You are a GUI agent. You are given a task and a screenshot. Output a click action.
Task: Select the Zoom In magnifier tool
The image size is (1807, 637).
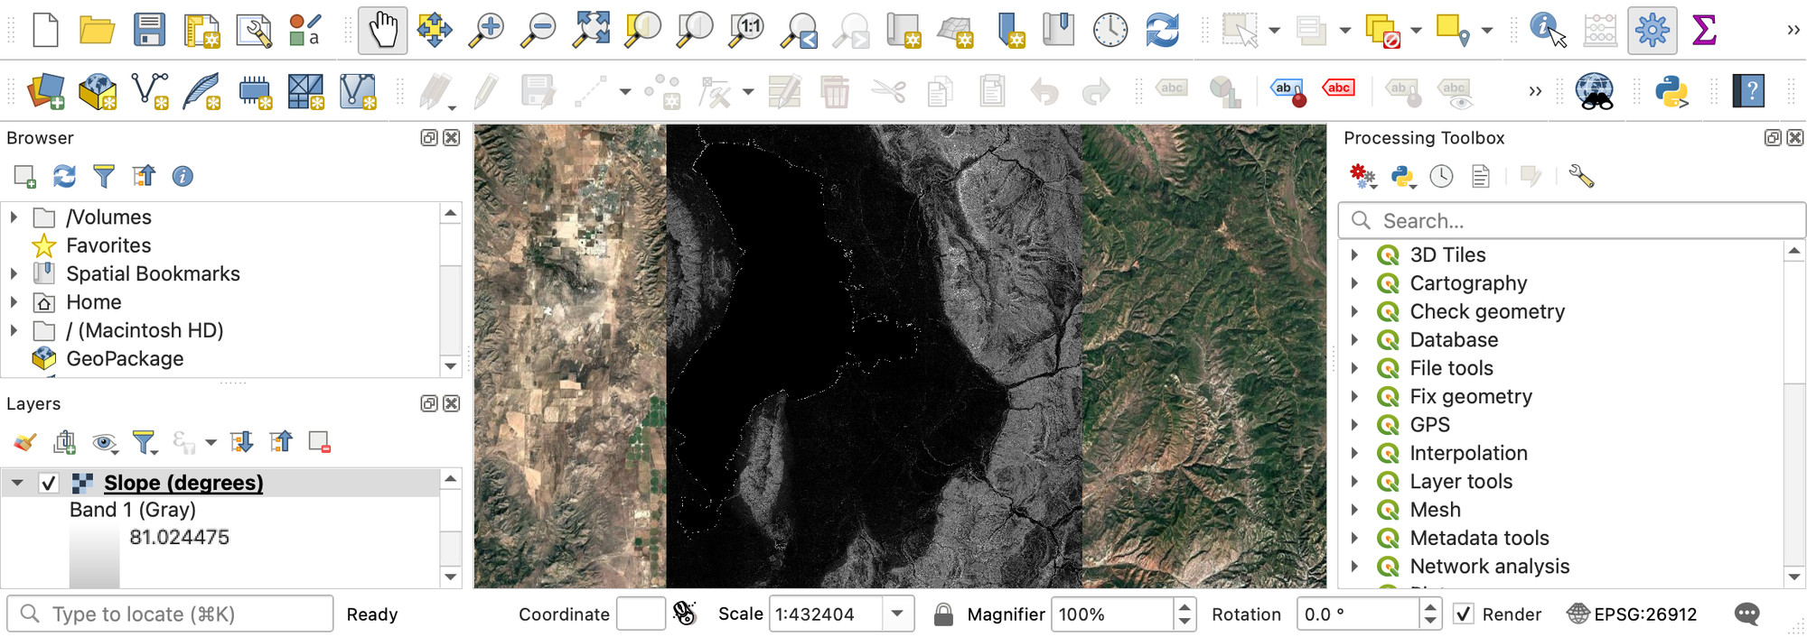[x=486, y=30]
